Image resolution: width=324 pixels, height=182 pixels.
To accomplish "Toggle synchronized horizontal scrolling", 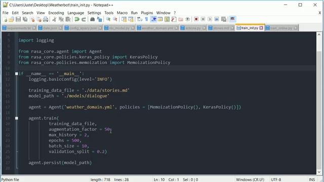I will point(131,19).
